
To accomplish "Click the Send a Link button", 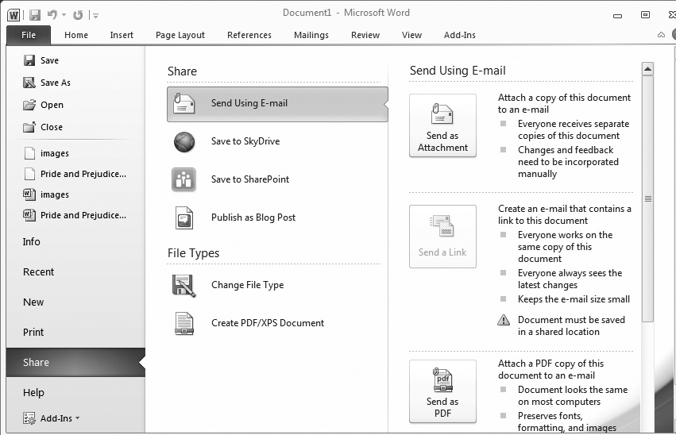I will pos(442,237).
